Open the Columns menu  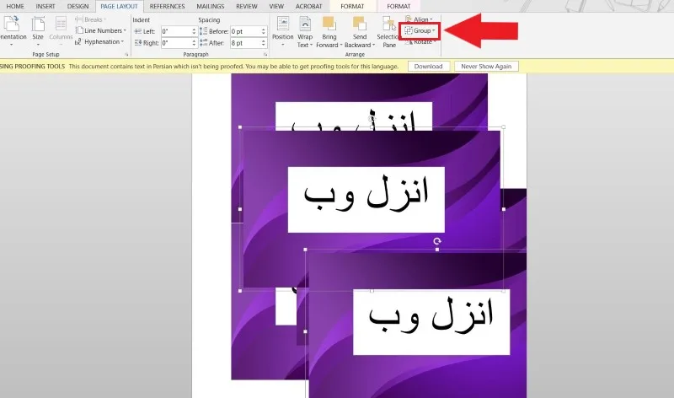61,31
